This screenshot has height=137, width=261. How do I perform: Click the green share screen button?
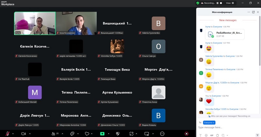pos(102,133)
